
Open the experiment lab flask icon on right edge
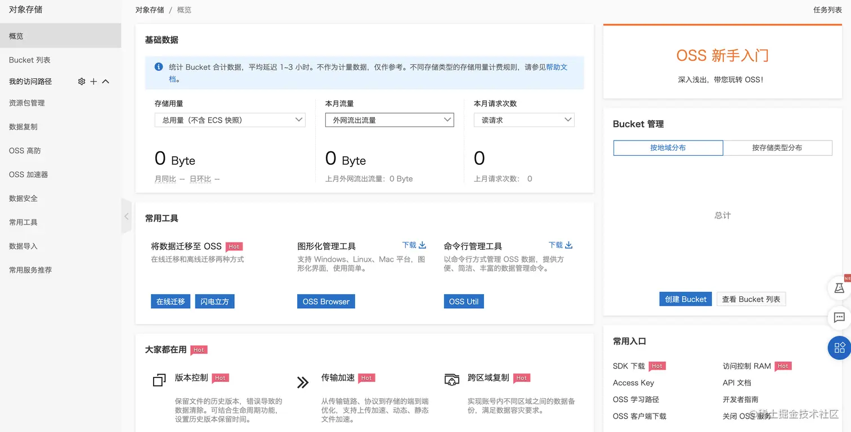click(x=839, y=287)
